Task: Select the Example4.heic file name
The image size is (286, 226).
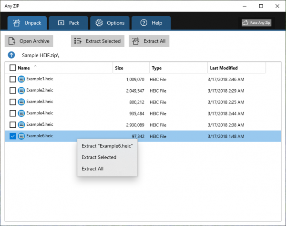Action: 40,113
